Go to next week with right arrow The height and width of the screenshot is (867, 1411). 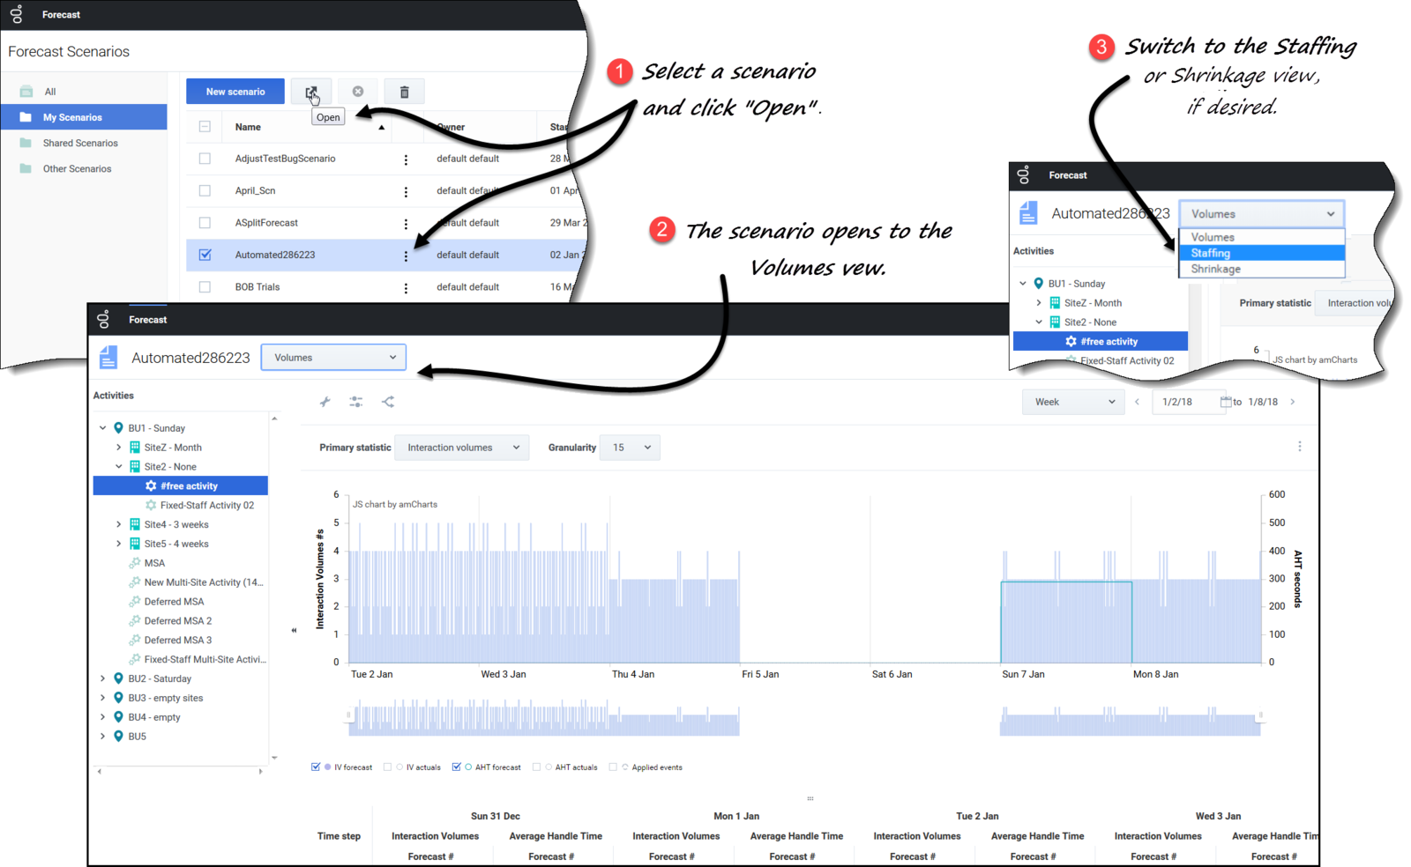point(1293,402)
